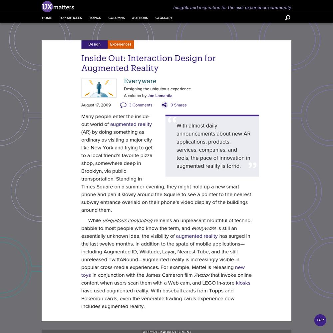View the 3 Comments link
This screenshot has width=333, height=333.
click(141, 105)
